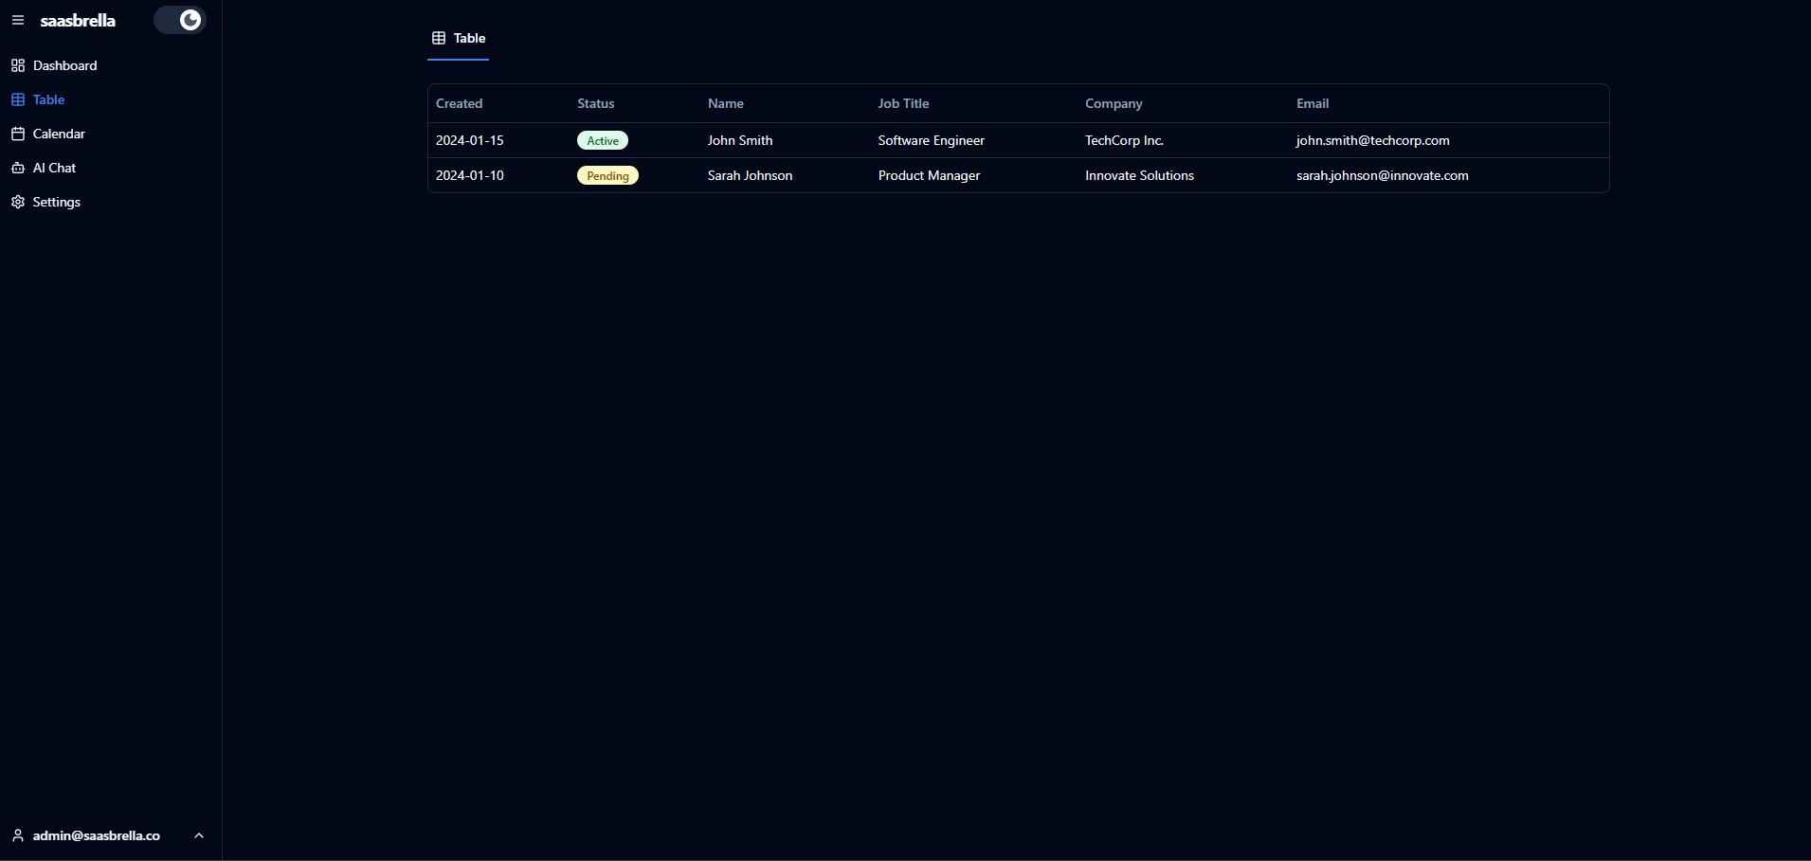
Task: Open Calendar from the sidebar menu
Action: point(59,134)
